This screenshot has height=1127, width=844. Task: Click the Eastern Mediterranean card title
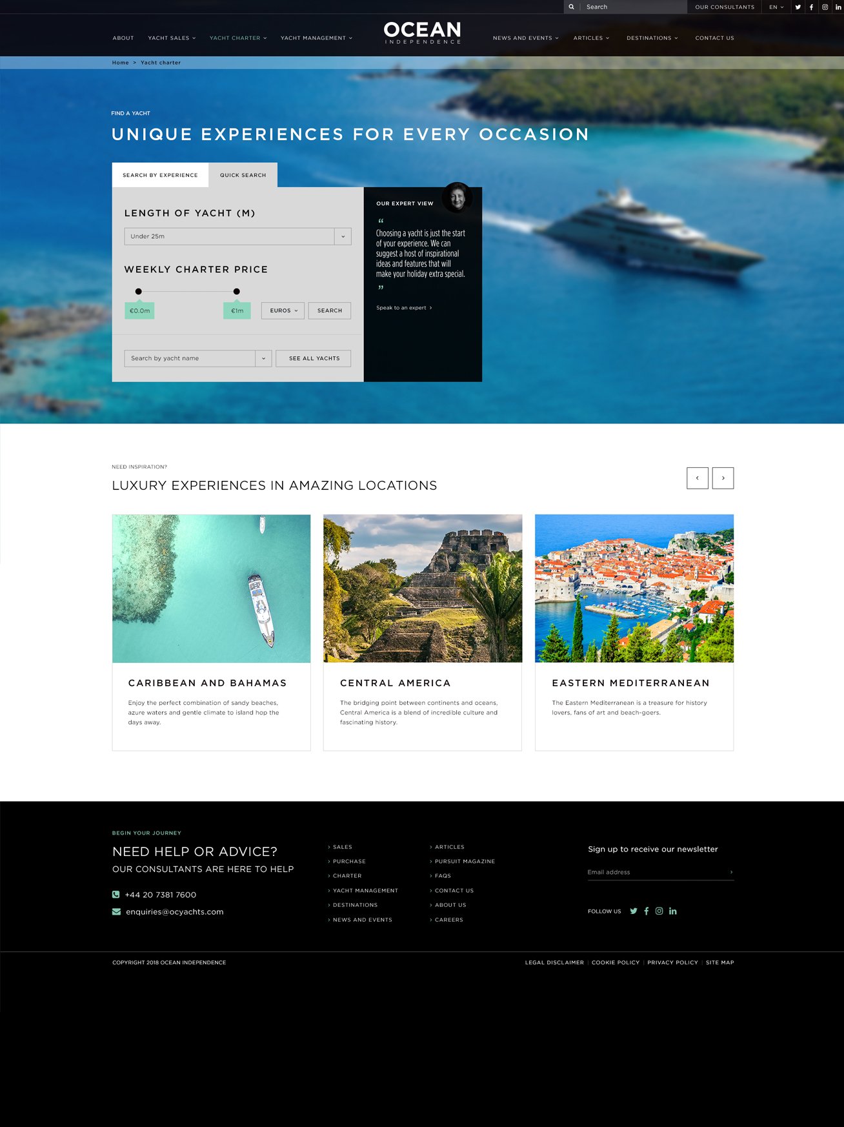tap(630, 683)
